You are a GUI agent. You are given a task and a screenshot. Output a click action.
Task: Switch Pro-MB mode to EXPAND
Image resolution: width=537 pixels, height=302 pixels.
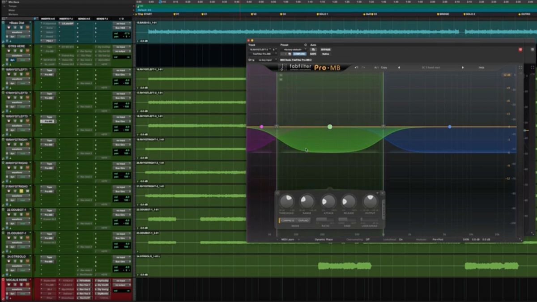coord(303,221)
